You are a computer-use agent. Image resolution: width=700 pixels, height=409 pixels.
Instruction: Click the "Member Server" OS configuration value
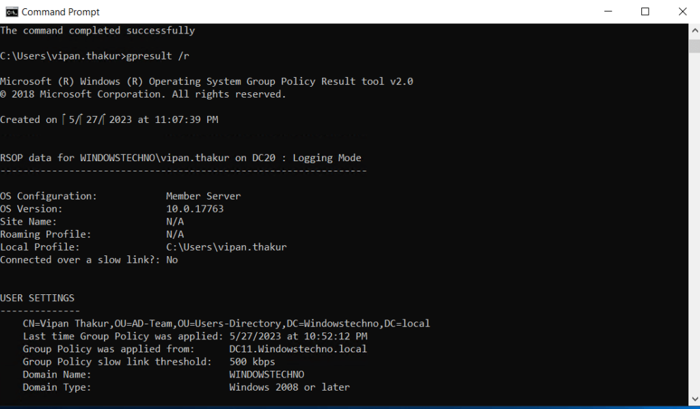coord(203,196)
